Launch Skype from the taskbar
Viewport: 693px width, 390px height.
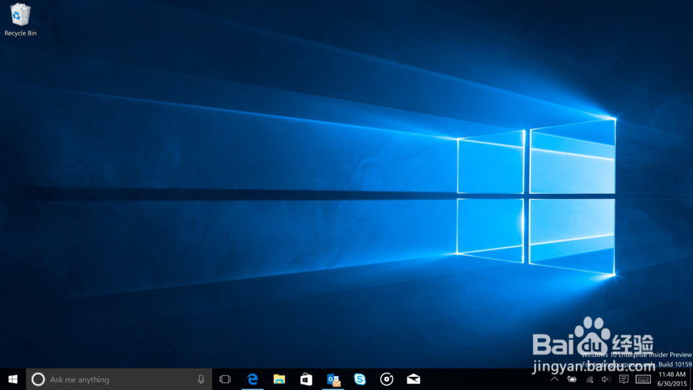(x=360, y=380)
